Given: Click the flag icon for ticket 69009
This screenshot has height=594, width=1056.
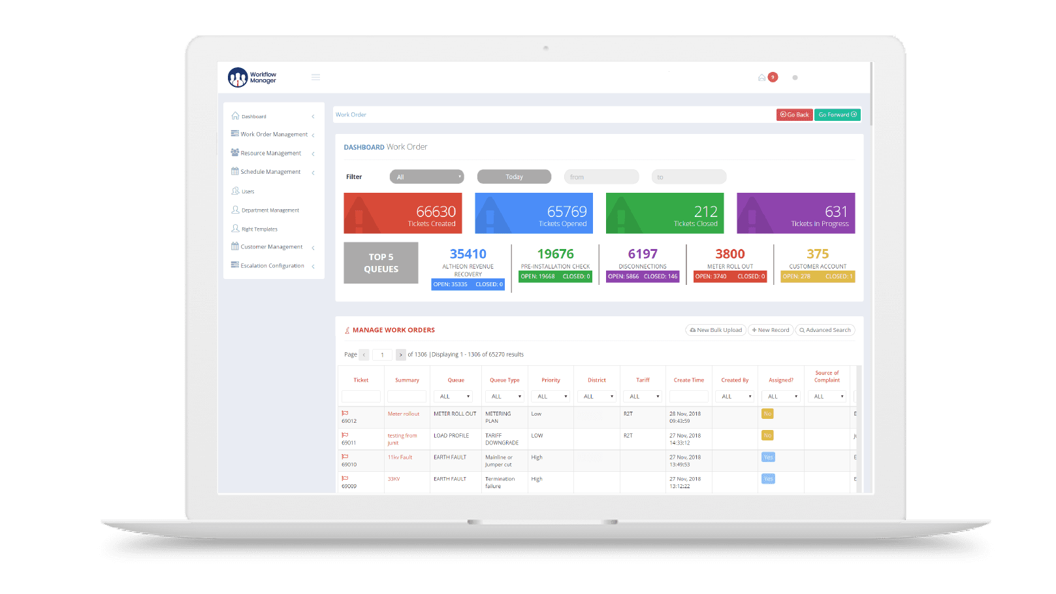Looking at the screenshot, I should coord(345,478).
